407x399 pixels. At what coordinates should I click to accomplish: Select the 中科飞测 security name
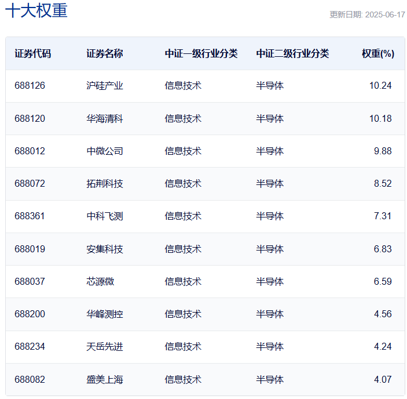(105, 216)
